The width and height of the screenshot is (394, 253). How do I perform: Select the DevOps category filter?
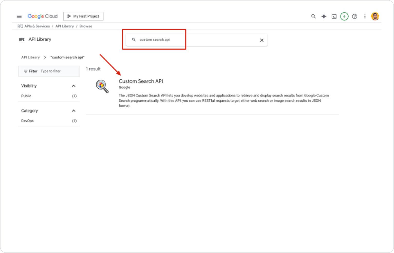pos(49,121)
